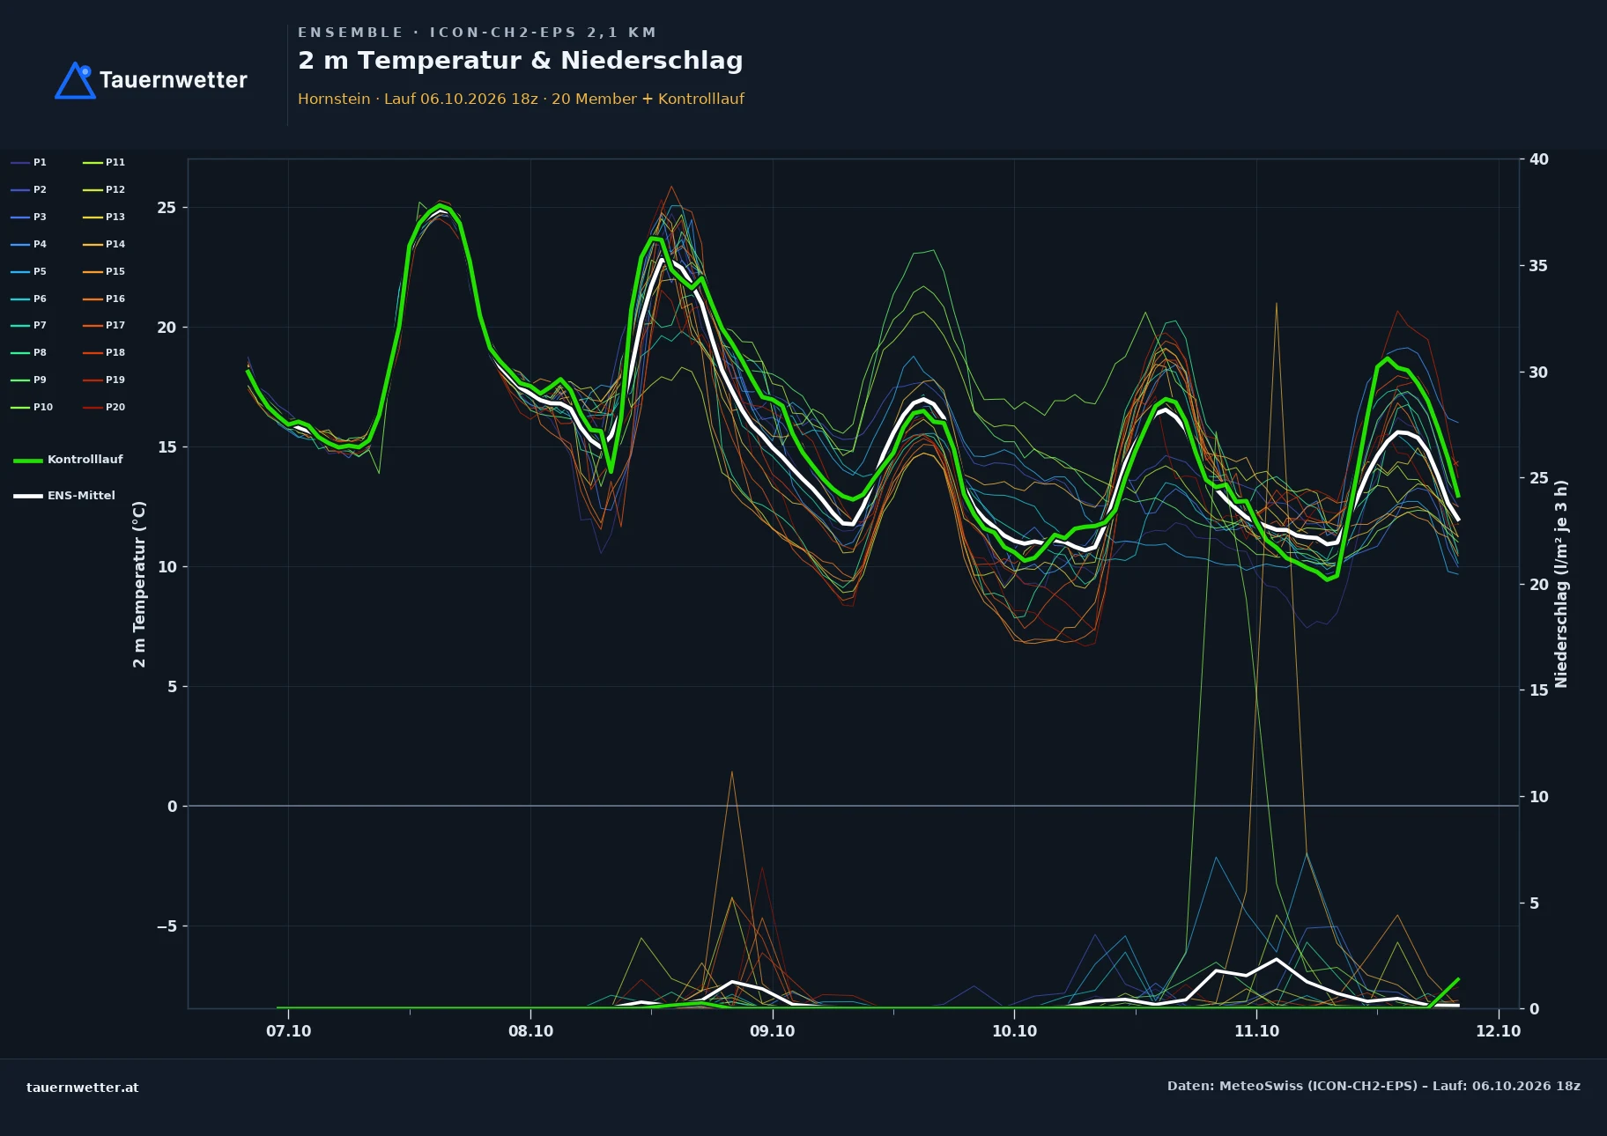Image resolution: width=1607 pixels, height=1136 pixels.
Task: Click the Hornstein run info subtitle
Action: 521,99
